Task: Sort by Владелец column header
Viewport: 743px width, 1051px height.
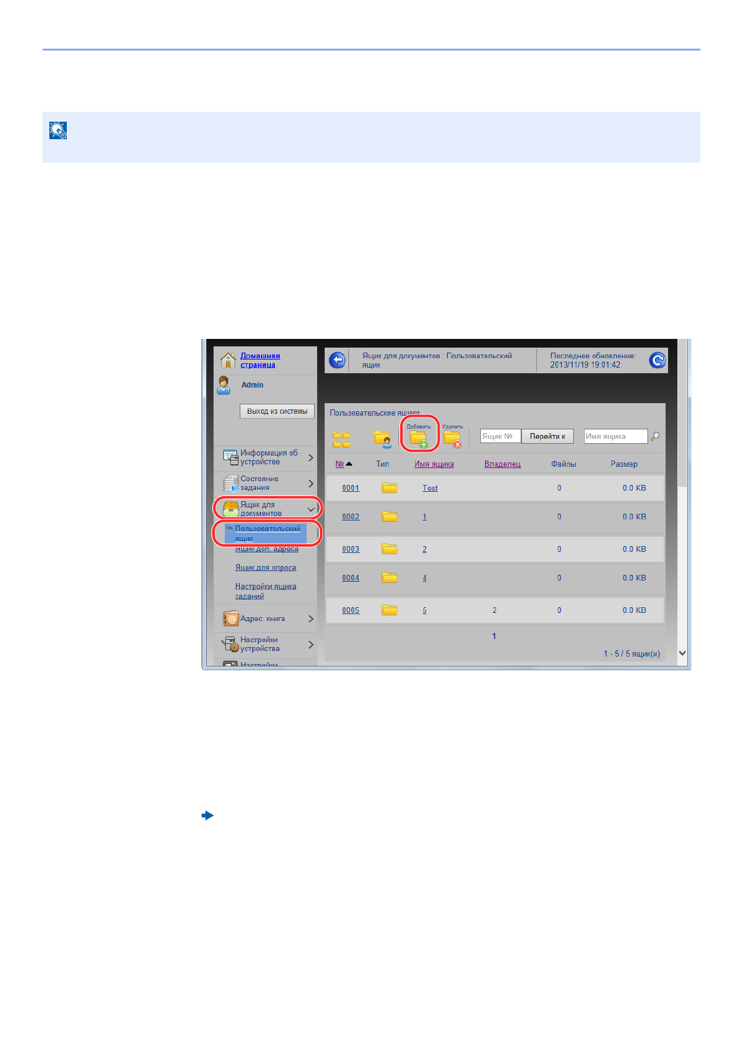Action: pyautogui.click(x=502, y=464)
